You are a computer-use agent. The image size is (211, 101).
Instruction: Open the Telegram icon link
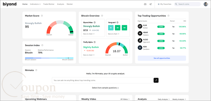tap(151, 4)
